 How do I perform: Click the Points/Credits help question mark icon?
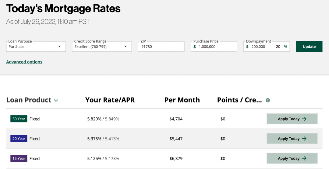pyautogui.click(x=268, y=100)
